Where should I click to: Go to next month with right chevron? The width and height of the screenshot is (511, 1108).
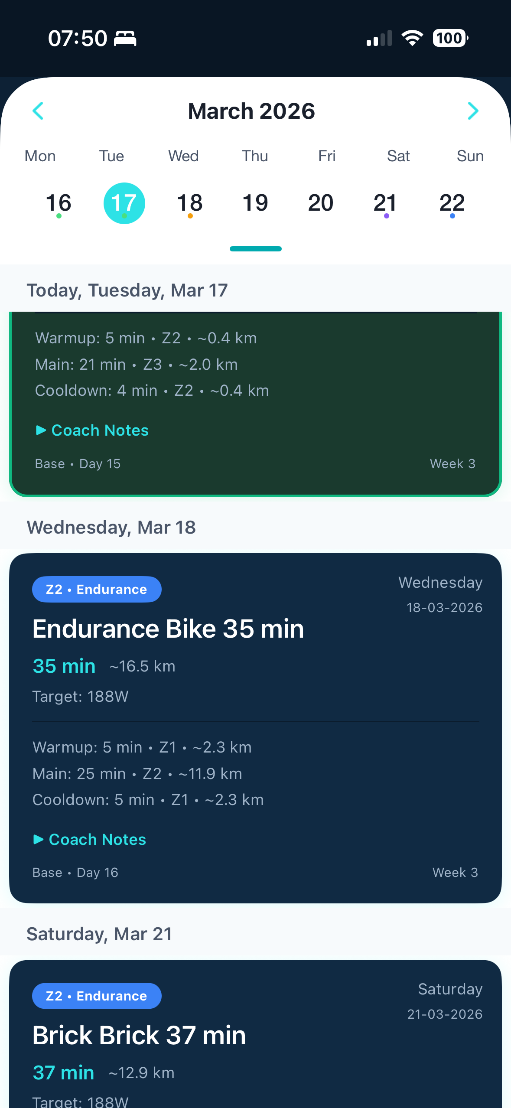tap(473, 111)
